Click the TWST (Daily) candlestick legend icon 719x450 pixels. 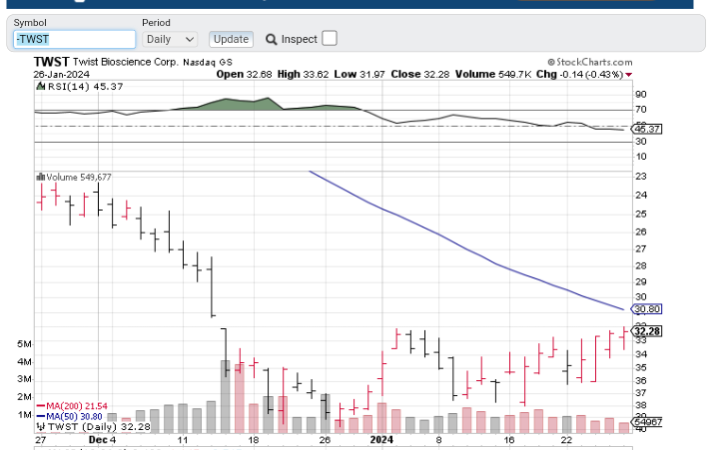coord(41,427)
